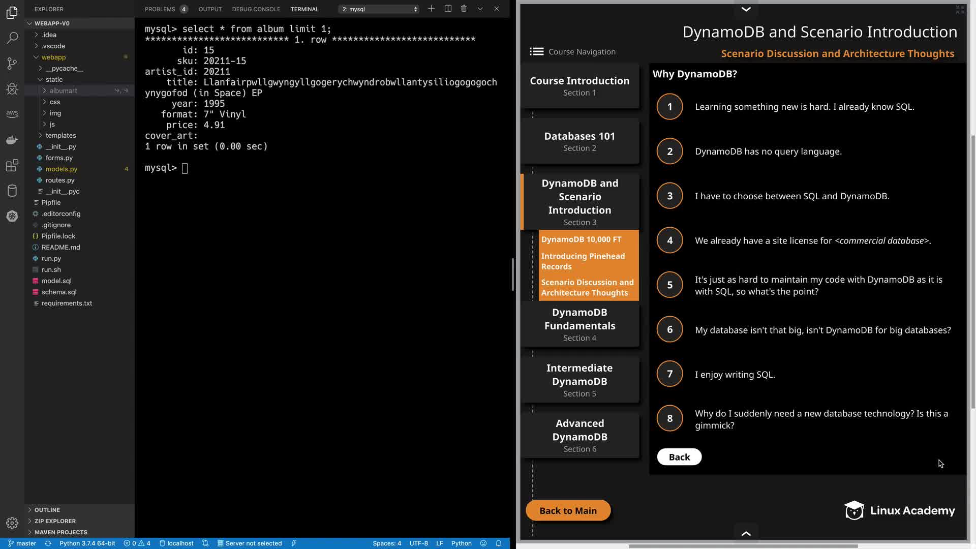Add a new terminal with plus icon
Image resolution: width=976 pixels, height=549 pixels.
[x=431, y=9]
